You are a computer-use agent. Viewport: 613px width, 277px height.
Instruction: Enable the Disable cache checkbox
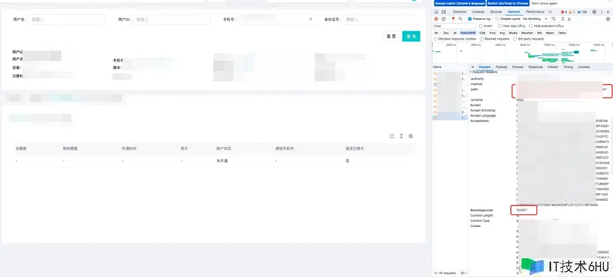(496, 19)
